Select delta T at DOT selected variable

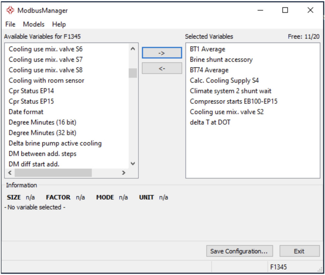point(210,122)
